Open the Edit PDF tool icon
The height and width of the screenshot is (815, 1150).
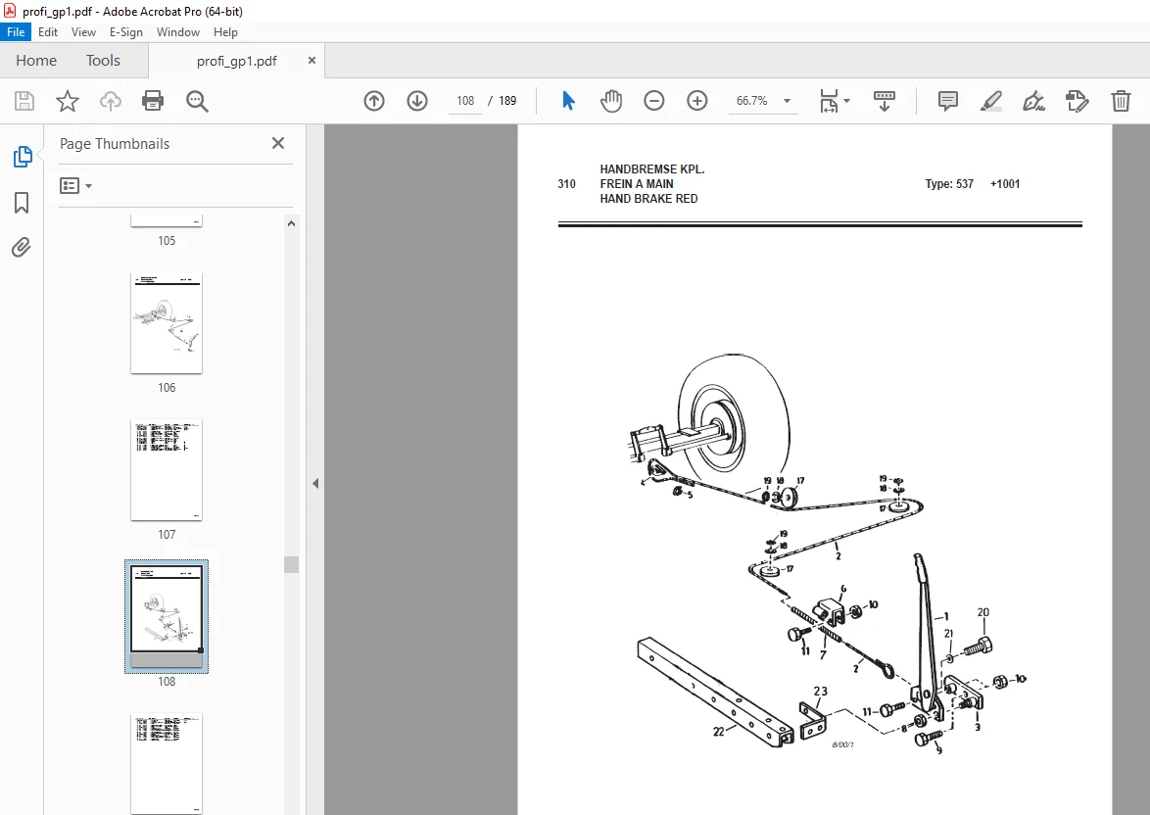pyautogui.click(x=1077, y=101)
